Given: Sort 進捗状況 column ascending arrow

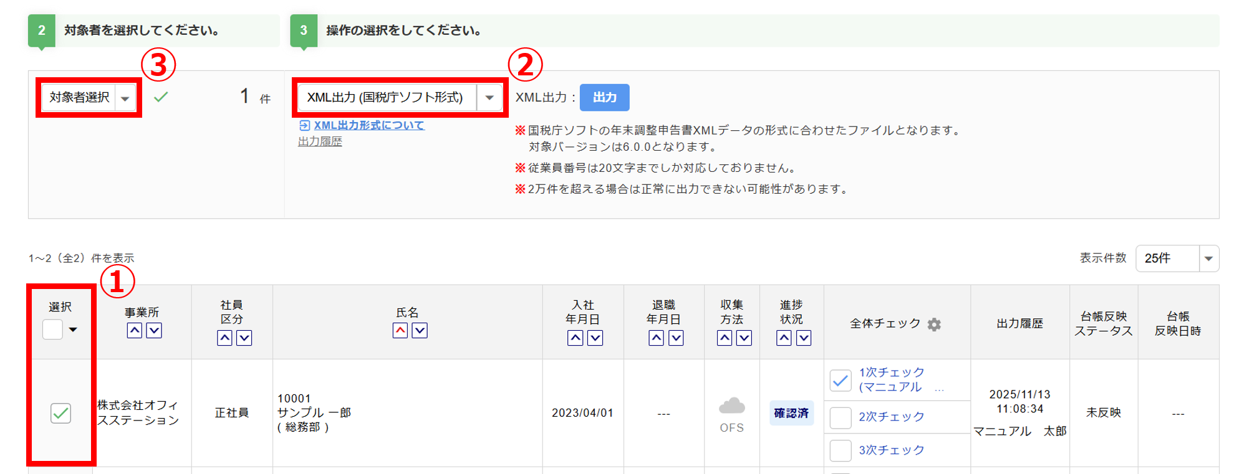Looking at the screenshot, I should point(784,338).
